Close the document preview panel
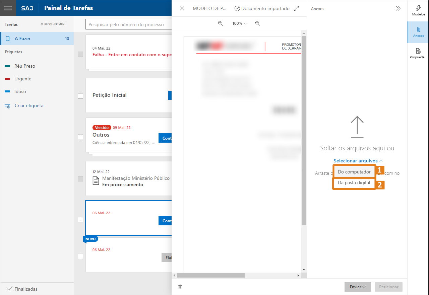This screenshot has height=295, width=429. 182,9
